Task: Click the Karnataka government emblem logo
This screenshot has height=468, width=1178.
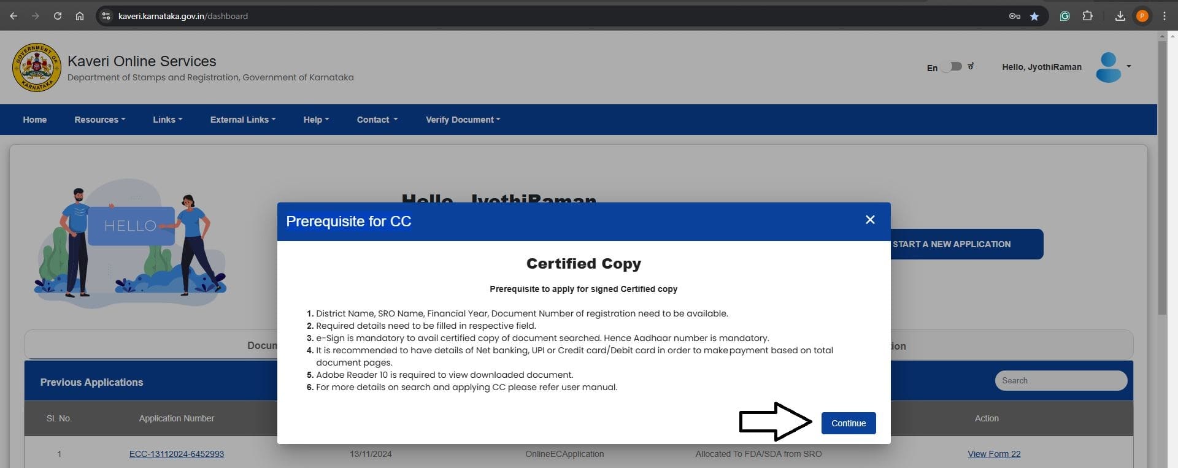Action: coord(37,67)
